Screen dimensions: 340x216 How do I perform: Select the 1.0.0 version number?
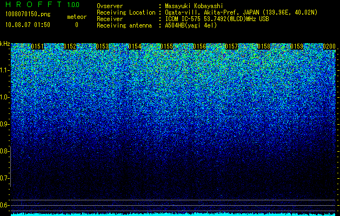(x=73, y=4)
